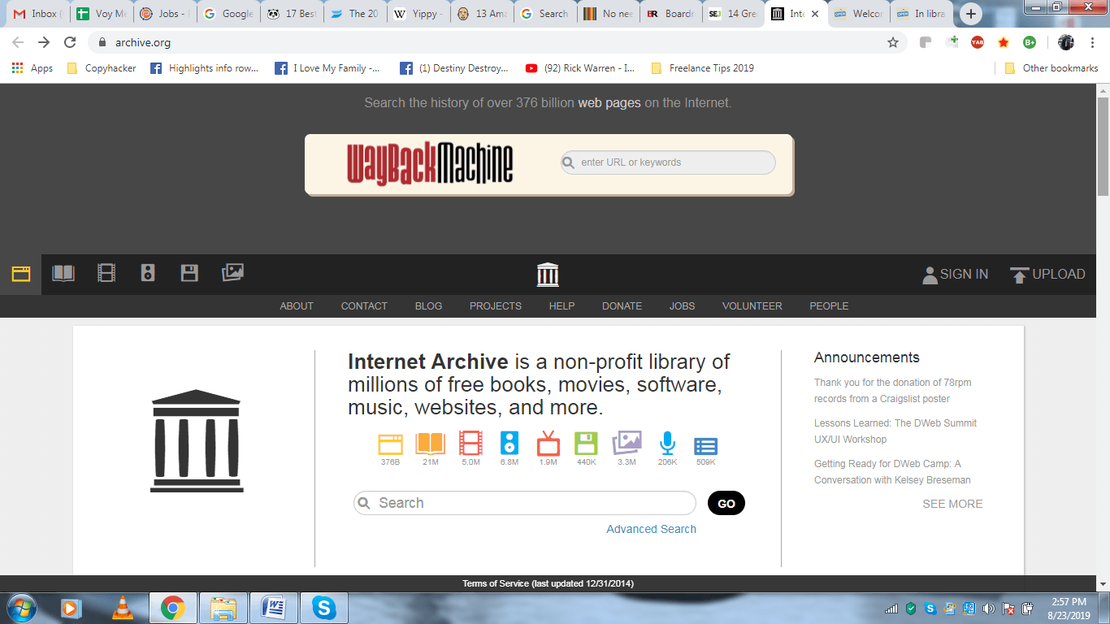Open Other bookmarks folder
This screenshot has width=1110, height=624.
point(1051,68)
